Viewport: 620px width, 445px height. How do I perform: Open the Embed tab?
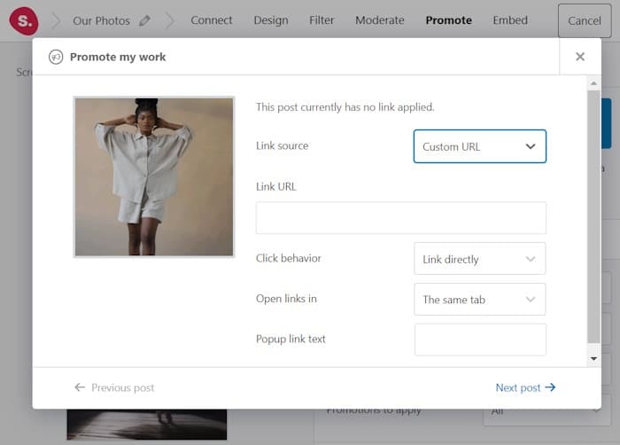[510, 20]
